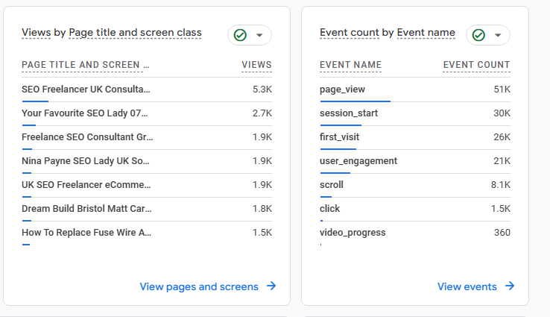Click the green check icon in Event count card

(478, 35)
